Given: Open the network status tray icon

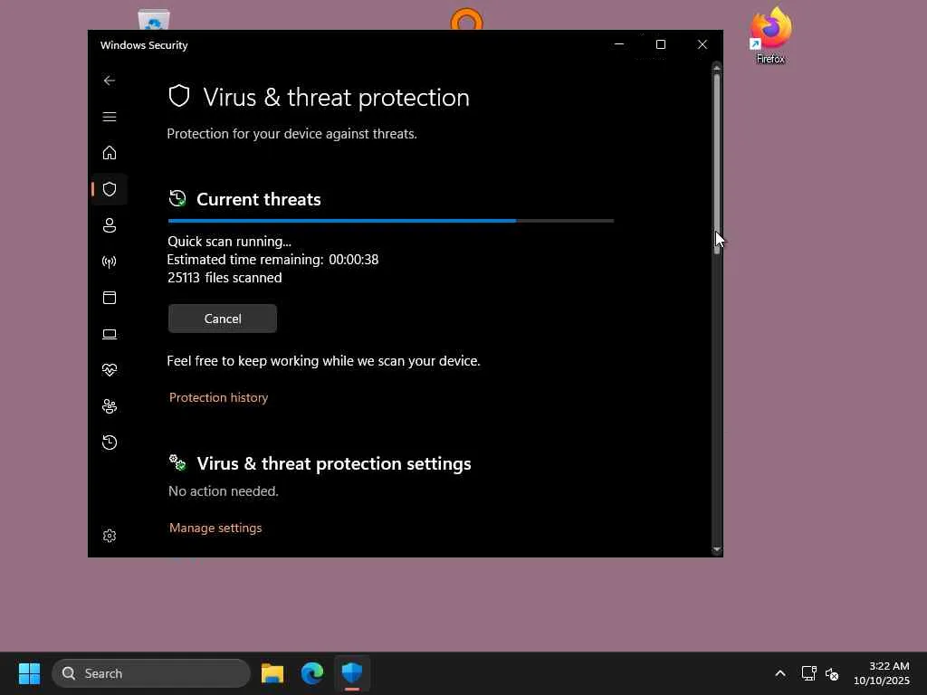Looking at the screenshot, I should (x=808, y=673).
